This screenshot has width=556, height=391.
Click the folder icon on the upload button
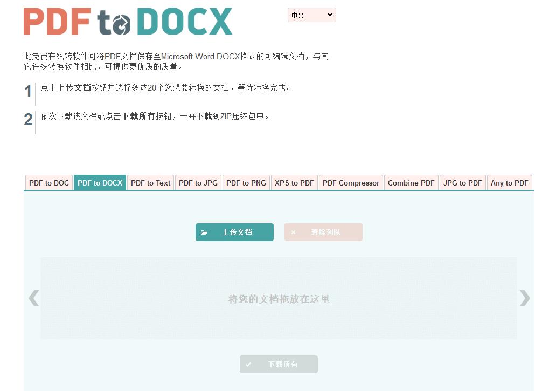point(205,232)
